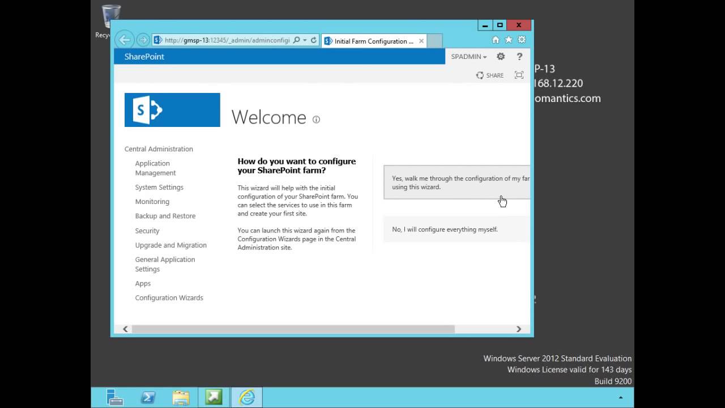Click the info icon beside Welcome
Image resolution: width=725 pixels, height=408 pixels.
(x=316, y=120)
